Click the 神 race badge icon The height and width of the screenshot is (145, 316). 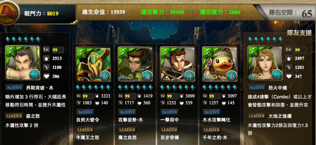189,76
